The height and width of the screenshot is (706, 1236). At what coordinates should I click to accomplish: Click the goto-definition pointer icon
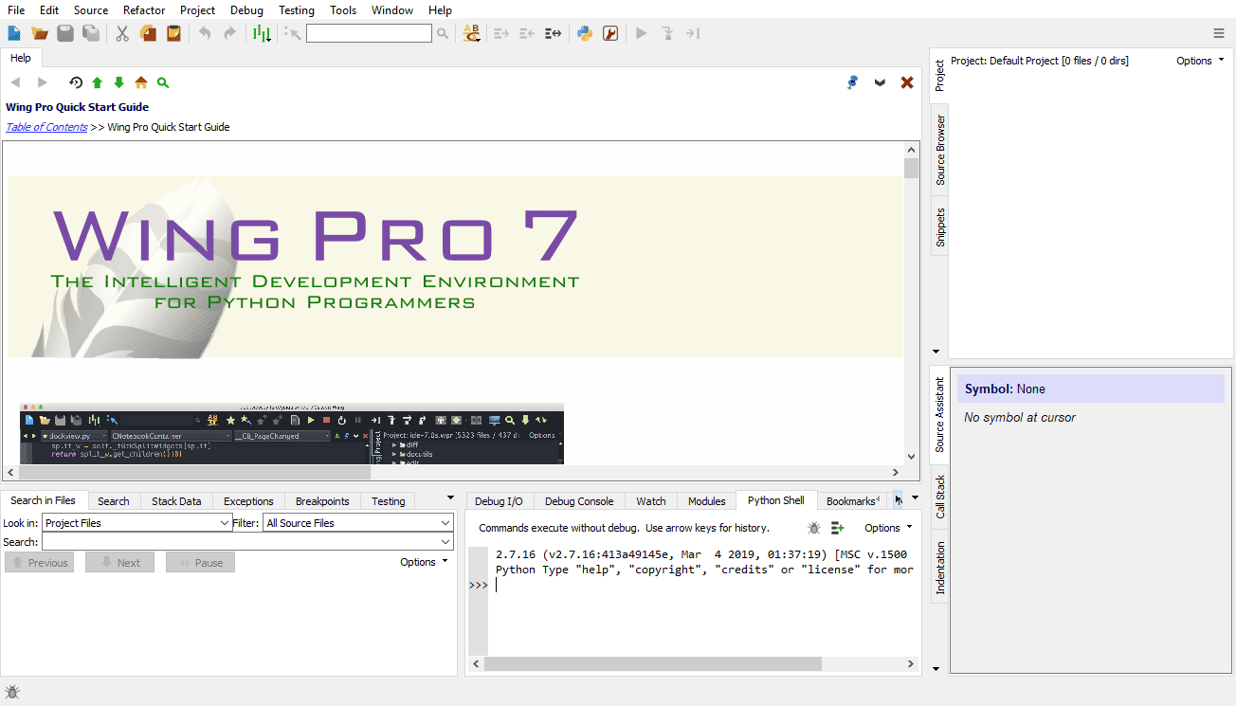(293, 33)
